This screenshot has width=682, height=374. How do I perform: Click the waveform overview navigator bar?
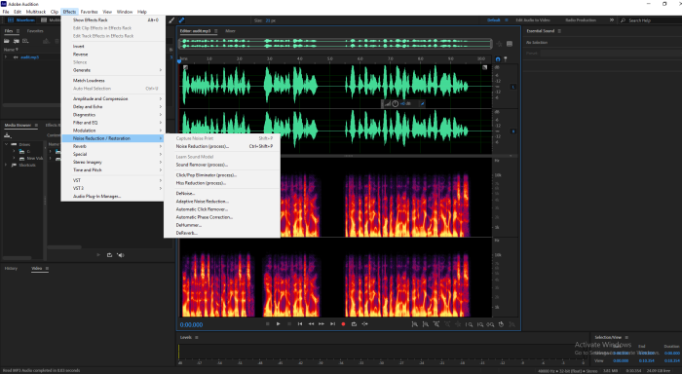click(336, 44)
